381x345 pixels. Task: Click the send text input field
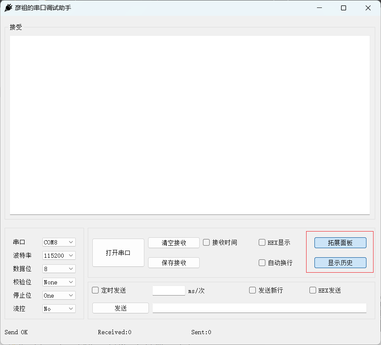point(260,308)
